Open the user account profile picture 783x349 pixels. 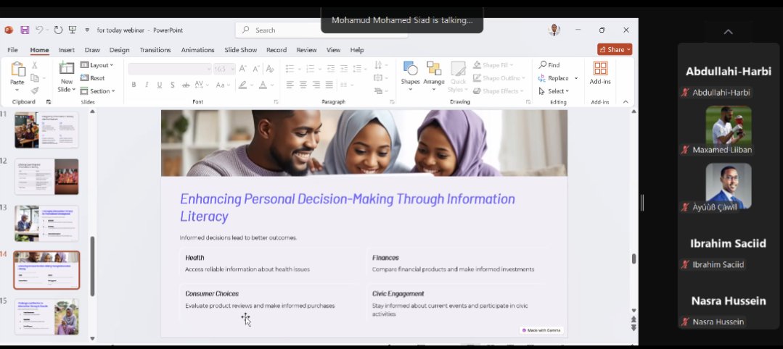553,30
